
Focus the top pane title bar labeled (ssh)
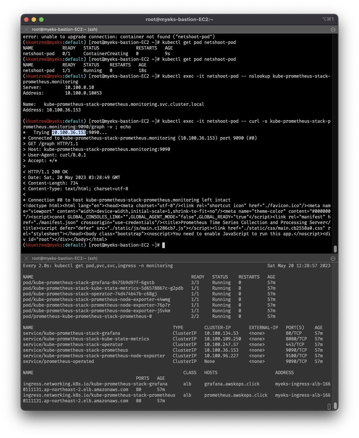click(x=179, y=29)
